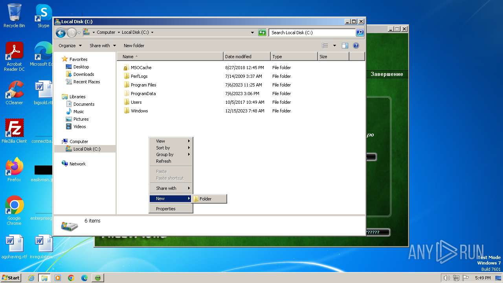This screenshot has height=283, width=503.
Task: Open Internet Explorer from the taskbar
Action: (x=31, y=278)
